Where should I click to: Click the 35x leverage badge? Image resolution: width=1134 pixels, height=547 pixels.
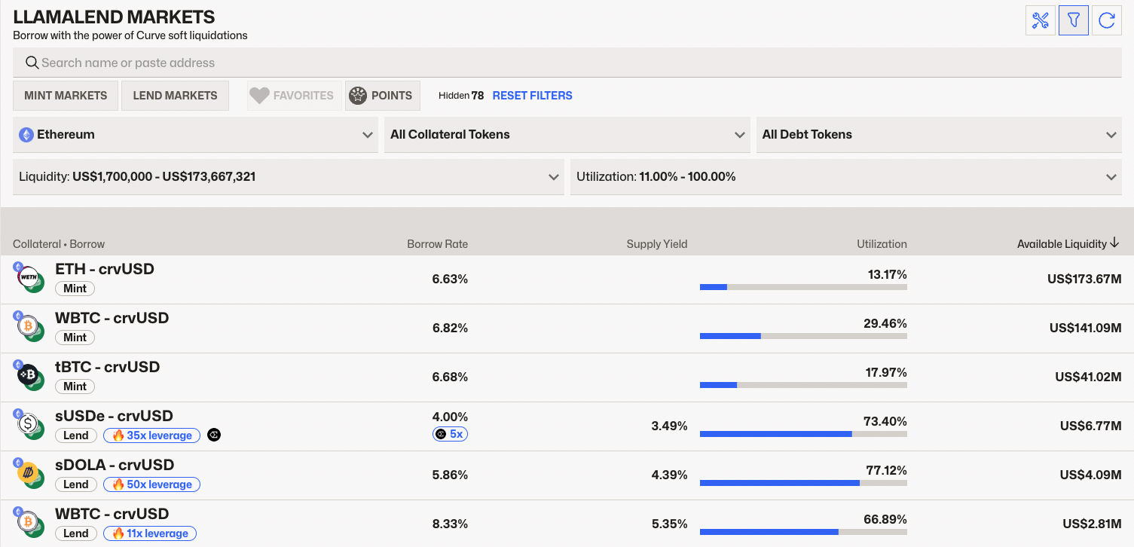tap(152, 435)
